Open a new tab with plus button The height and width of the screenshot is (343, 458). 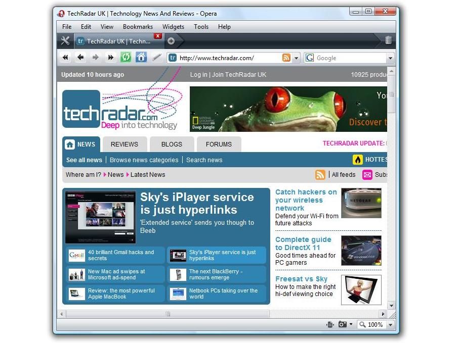click(171, 41)
